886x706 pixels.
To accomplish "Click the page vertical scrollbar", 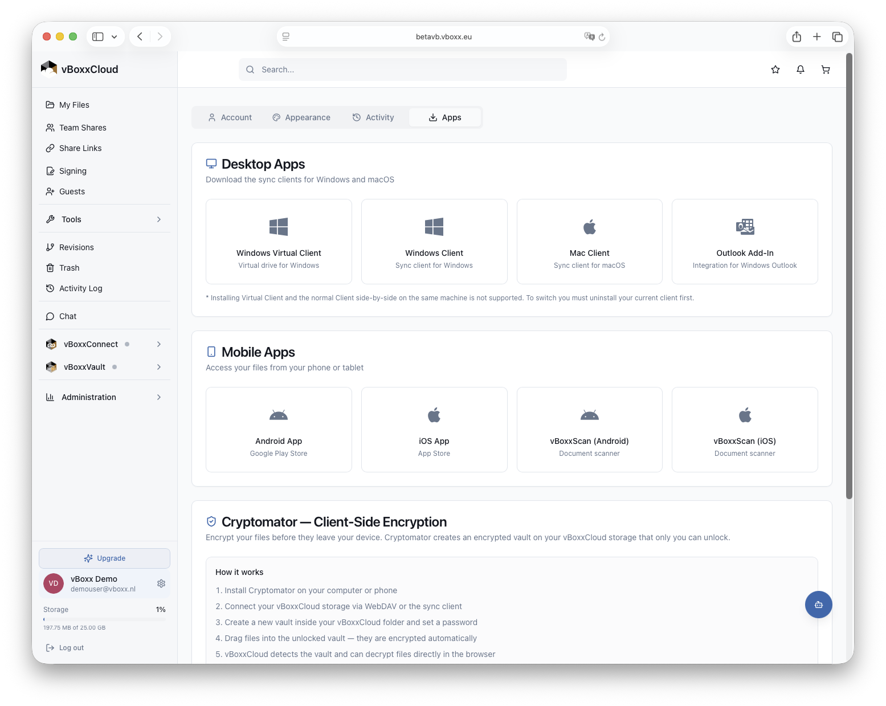I will (850, 276).
